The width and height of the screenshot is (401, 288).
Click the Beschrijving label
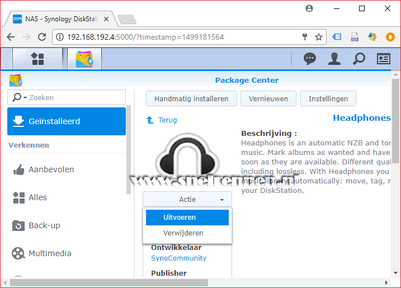coord(269,133)
